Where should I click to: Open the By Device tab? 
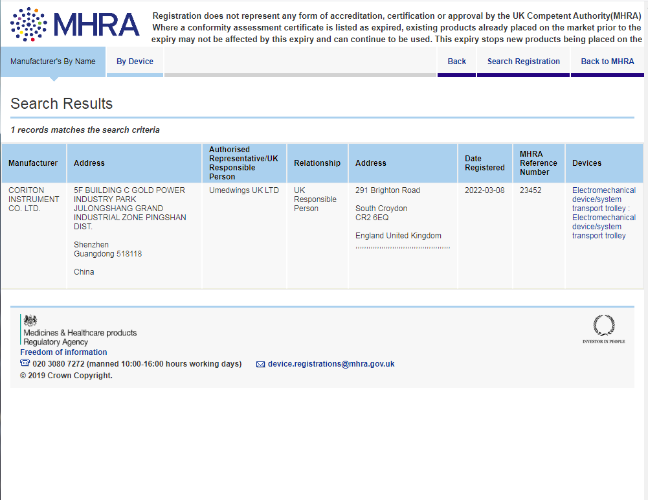(x=135, y=62)
